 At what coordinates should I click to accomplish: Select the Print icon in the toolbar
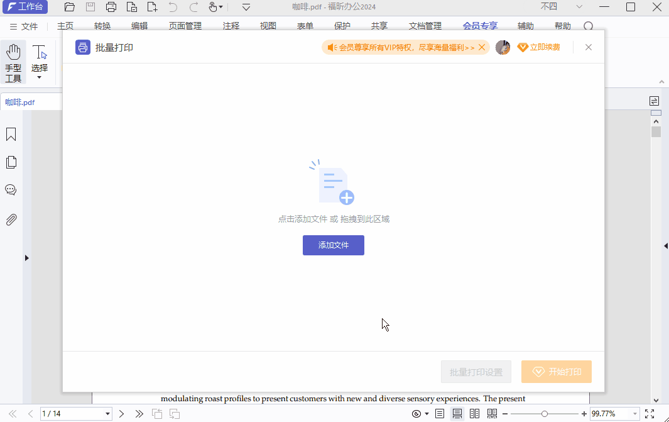(111, 6)
